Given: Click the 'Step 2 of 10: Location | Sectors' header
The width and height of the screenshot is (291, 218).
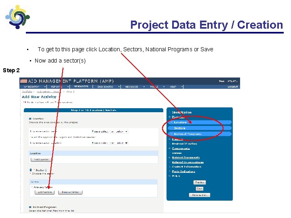Looking at the screenshot, I should click(94, 110).
